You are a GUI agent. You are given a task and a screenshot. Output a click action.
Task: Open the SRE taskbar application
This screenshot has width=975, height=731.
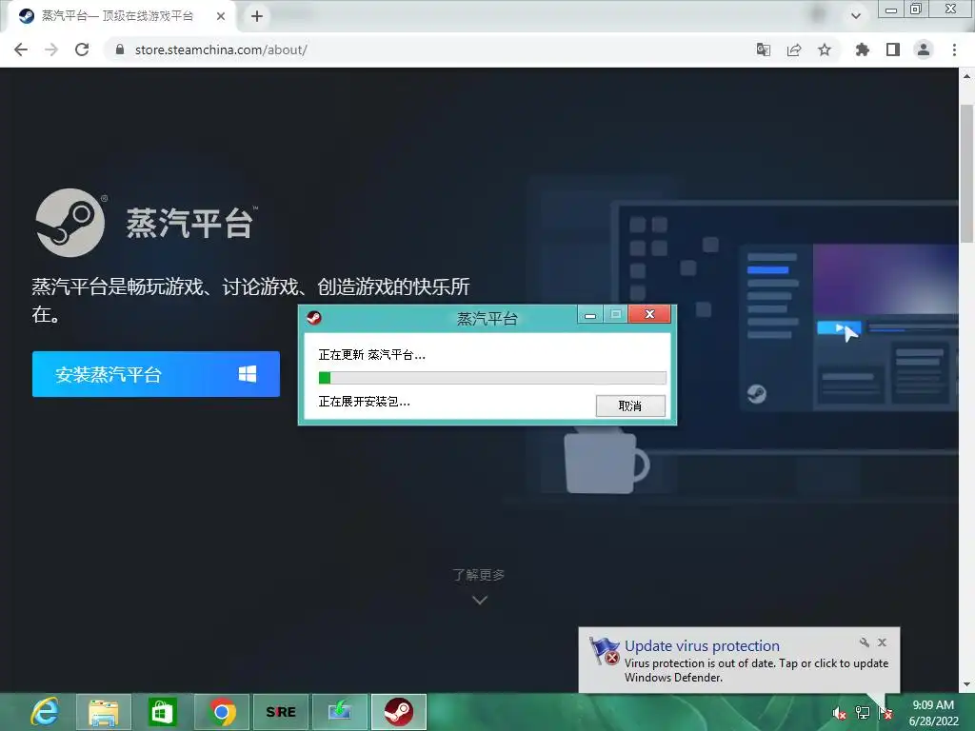(x=281, y=712)
